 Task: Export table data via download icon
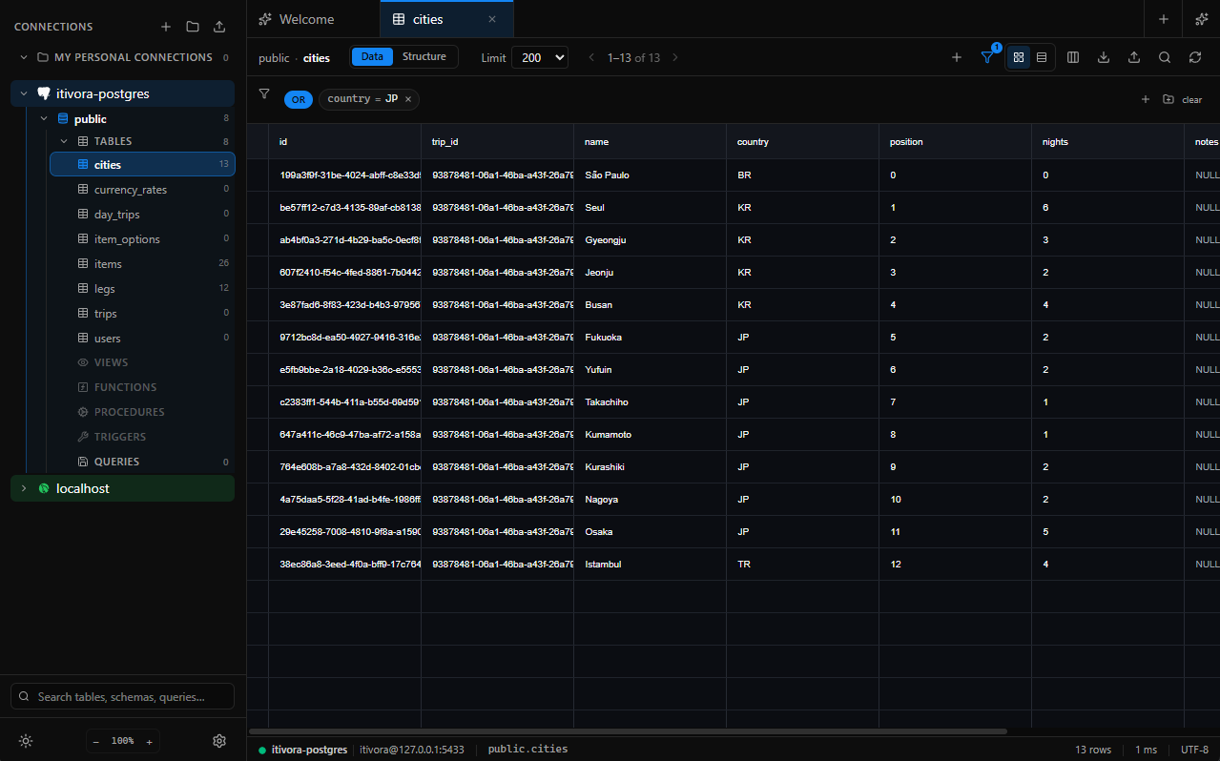coord(1104,57)
